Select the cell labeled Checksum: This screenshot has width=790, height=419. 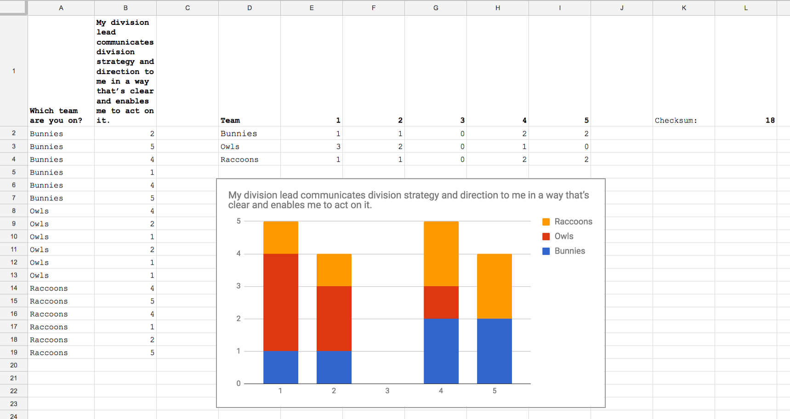[676, 120]
